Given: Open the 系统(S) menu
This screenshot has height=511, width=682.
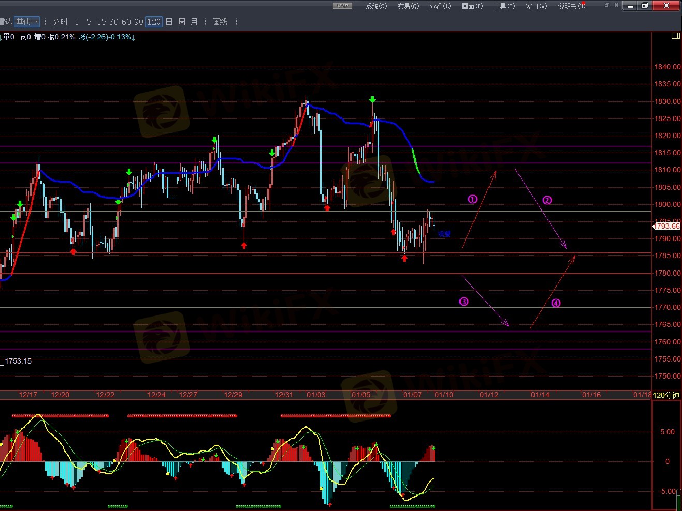Looking at the screenshot, I should coord(376,6).
